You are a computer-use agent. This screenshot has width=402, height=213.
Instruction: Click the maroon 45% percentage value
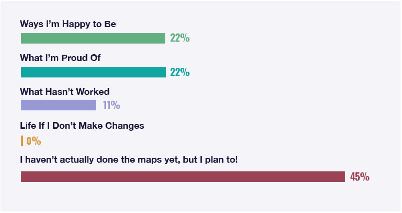point(359,177)
